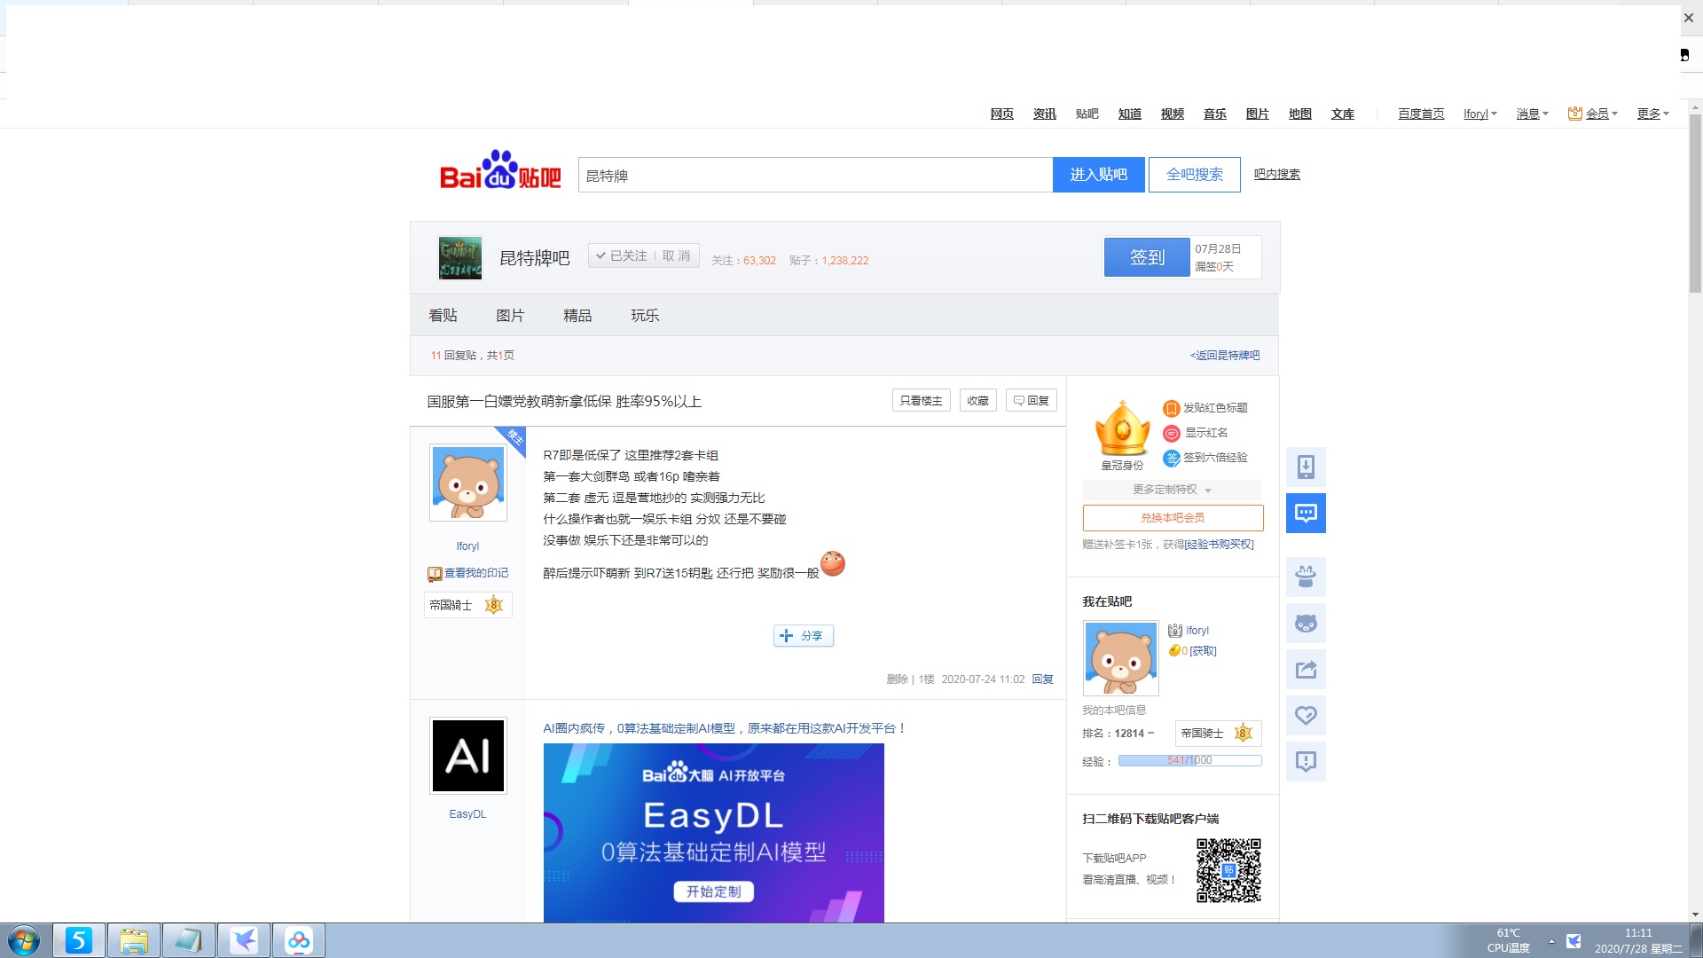
Task: Click the golden crown 皇冠身份 icon
Action: (x=1122, y=428)
